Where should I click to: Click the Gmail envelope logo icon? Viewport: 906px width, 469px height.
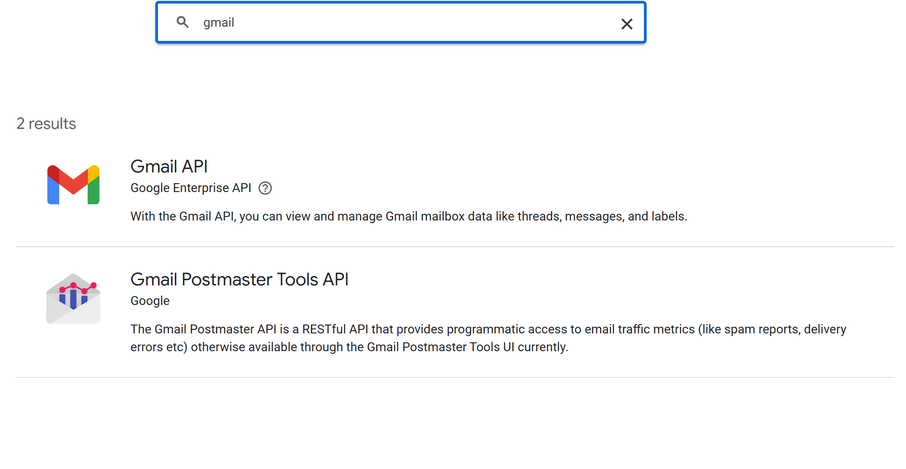pos(73,185)
